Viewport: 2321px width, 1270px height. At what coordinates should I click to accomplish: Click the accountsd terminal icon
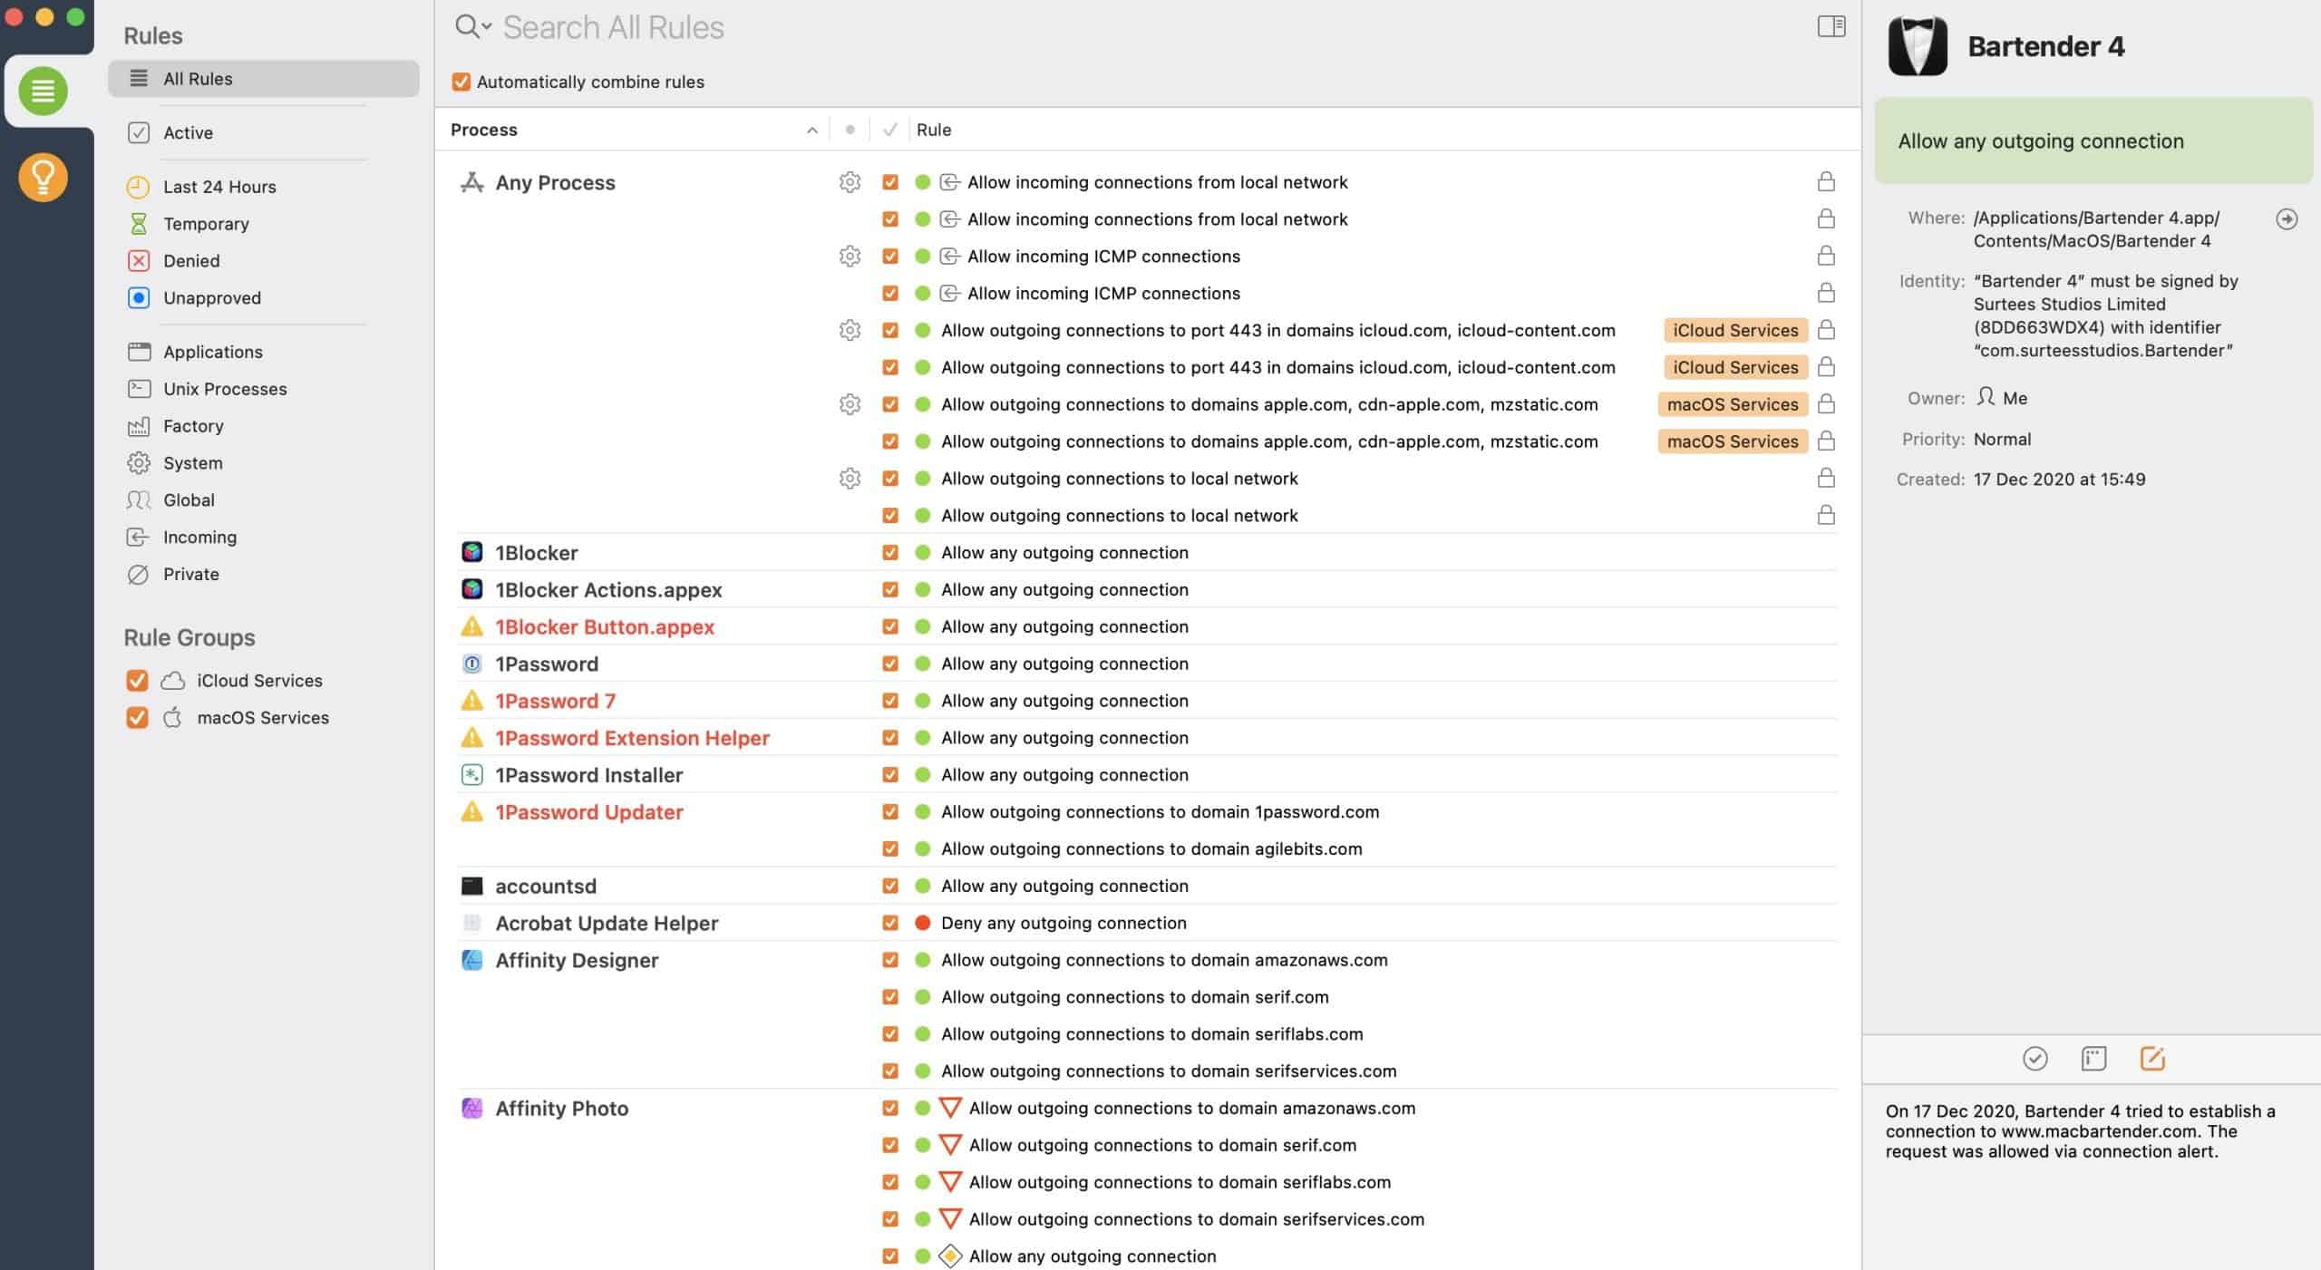[x=471, y=886]
